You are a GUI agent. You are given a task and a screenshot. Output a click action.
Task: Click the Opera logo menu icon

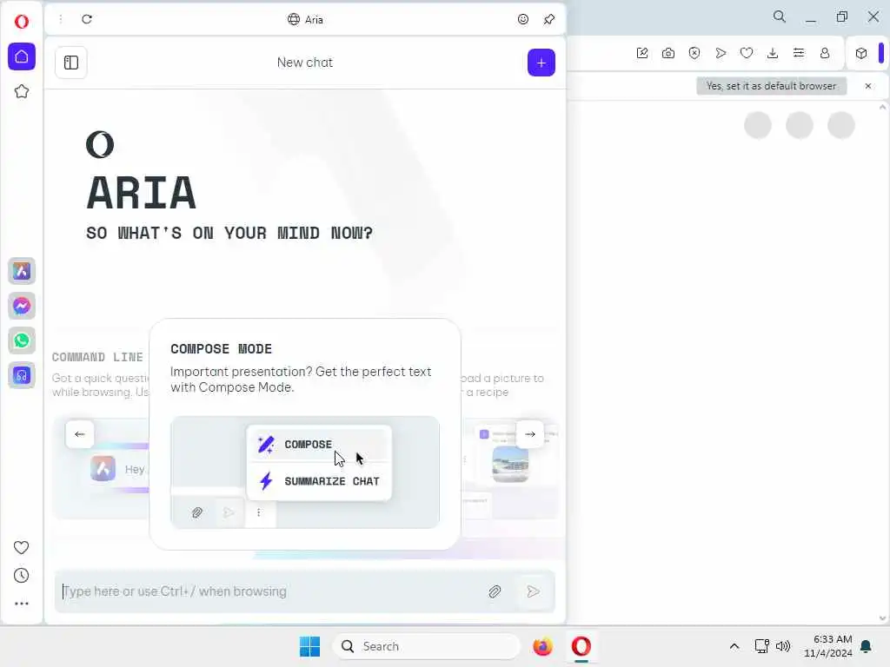(22, 22)
